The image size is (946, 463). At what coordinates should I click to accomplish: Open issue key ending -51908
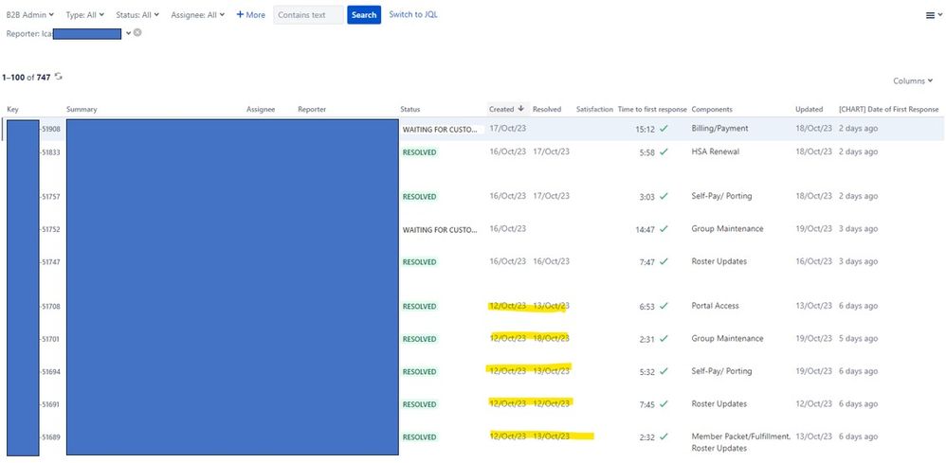50,129
